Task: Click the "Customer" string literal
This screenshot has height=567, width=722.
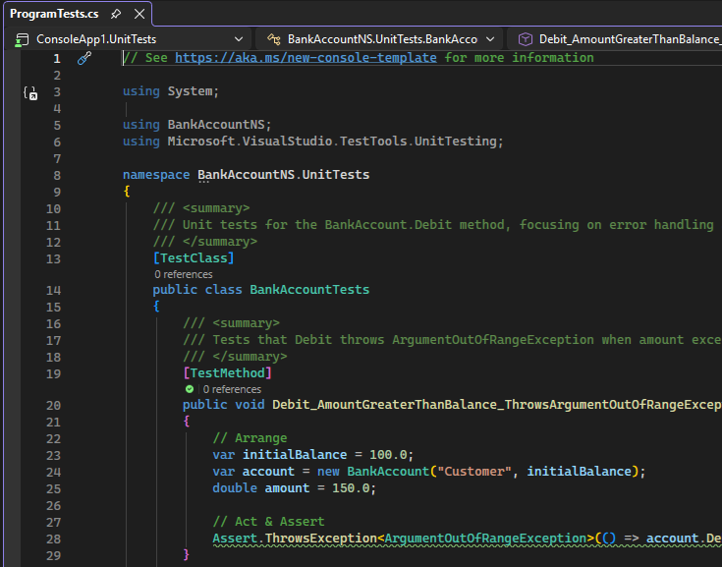Action: coord(475,472)
